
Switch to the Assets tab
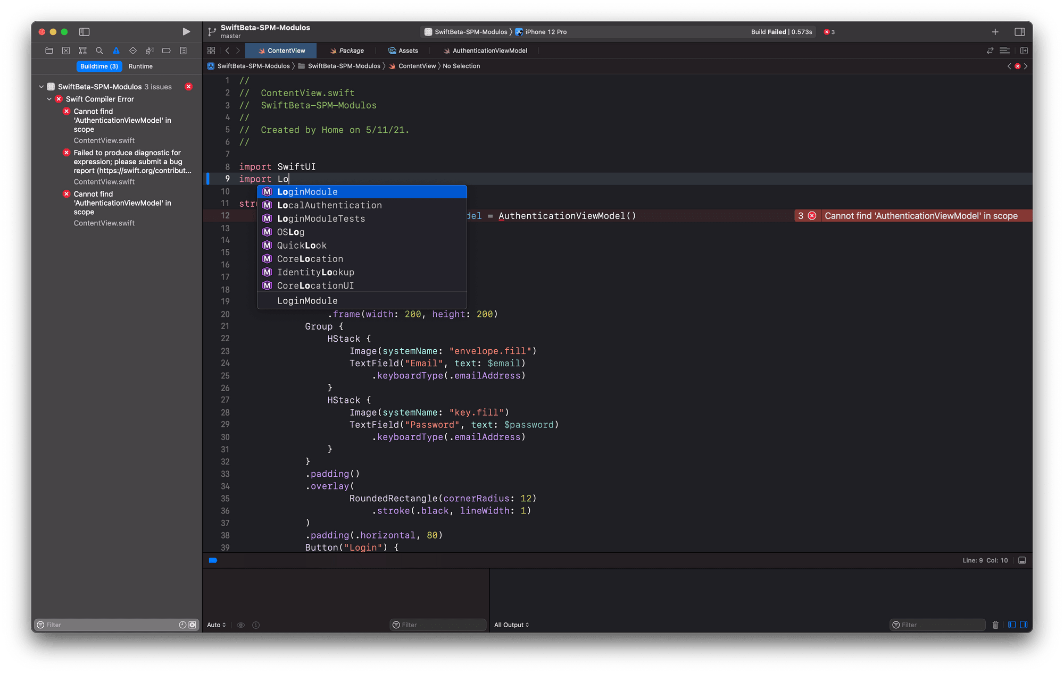[403, 50]
